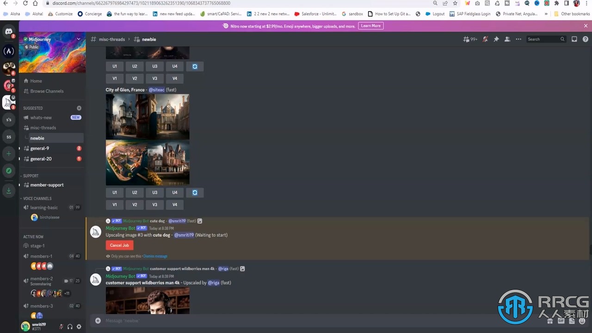Open the More options three-dots menu in the header

pos(518,39)
